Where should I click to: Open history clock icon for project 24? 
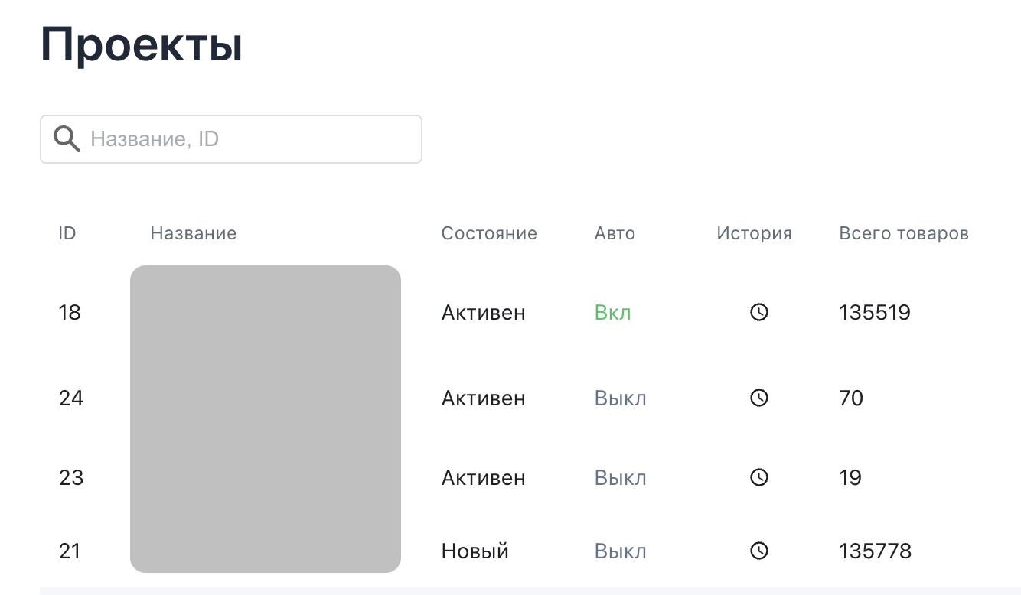click(x=758, y=398)
